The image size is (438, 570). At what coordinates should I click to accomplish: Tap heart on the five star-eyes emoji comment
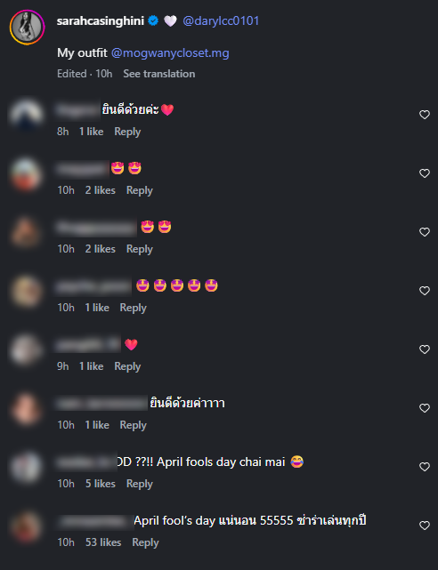tap(425, 291)
